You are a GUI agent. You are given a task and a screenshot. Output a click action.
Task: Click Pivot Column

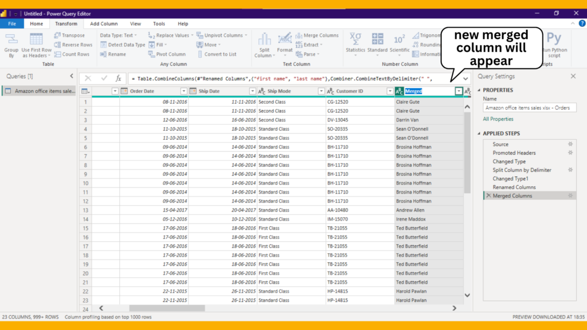(167, 54)
